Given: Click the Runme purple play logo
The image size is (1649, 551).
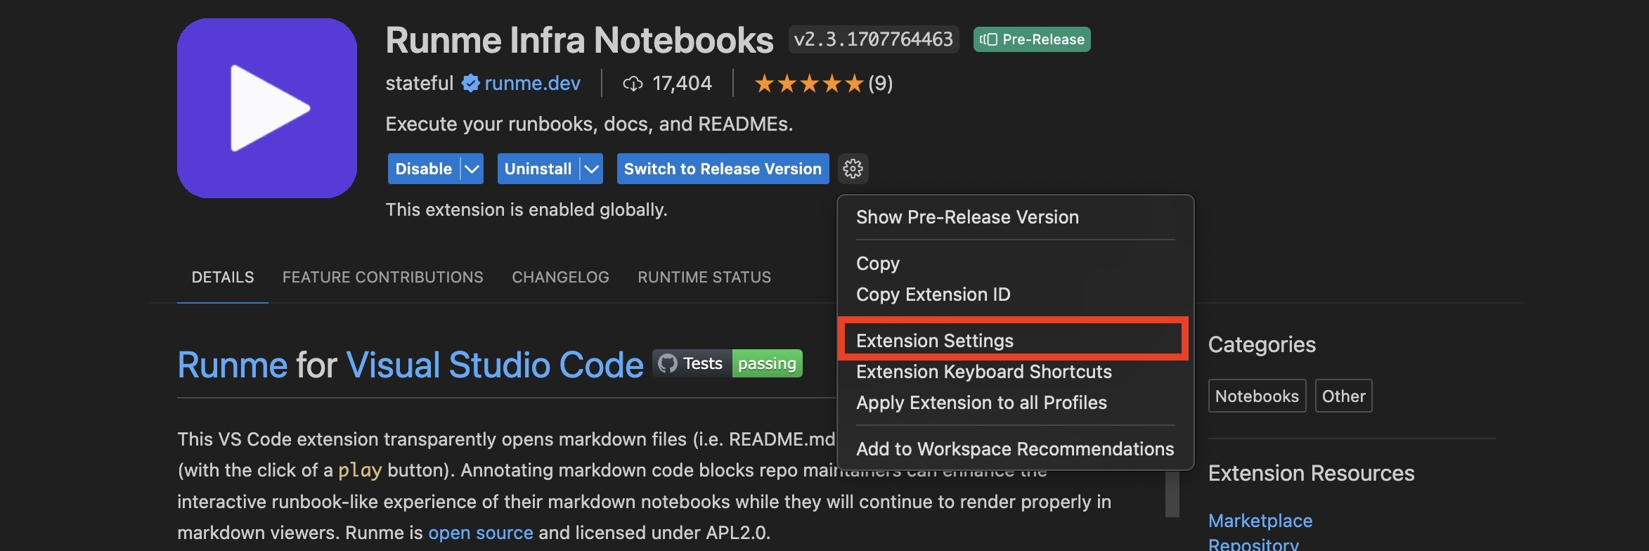Looking at the screenshot, I should click(267, 108).
